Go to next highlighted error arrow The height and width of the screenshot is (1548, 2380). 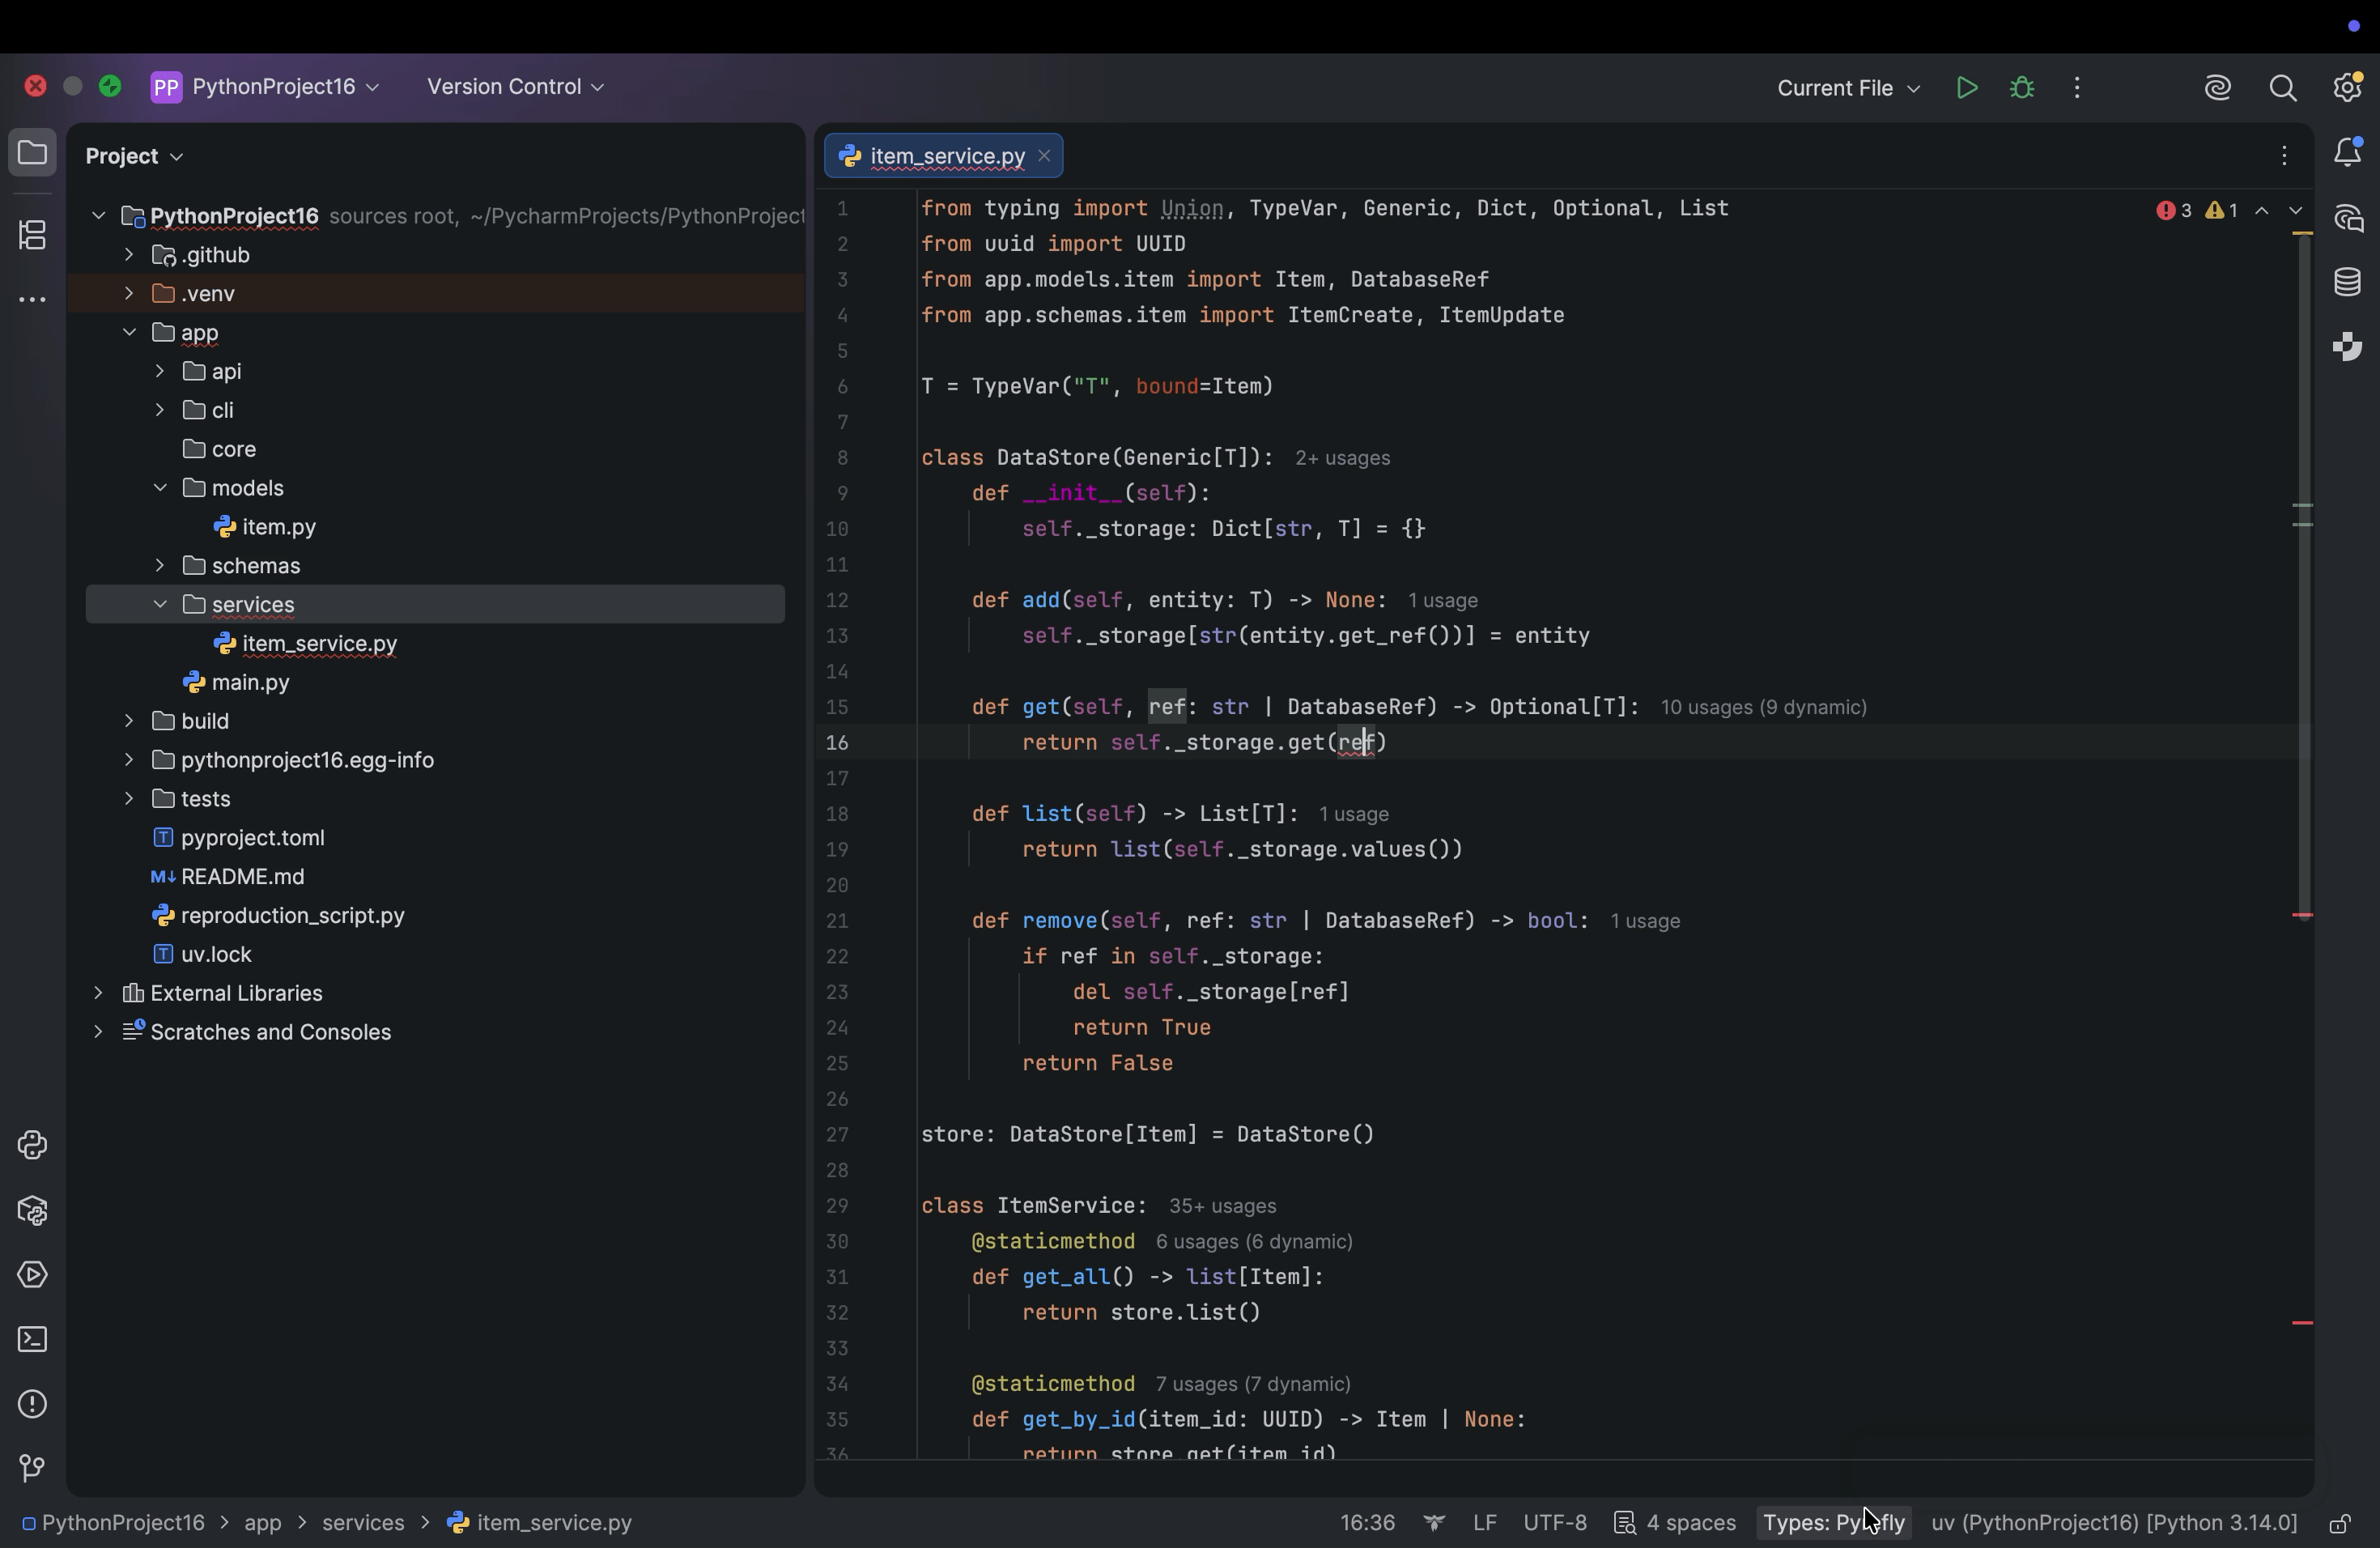point(2296,210)
